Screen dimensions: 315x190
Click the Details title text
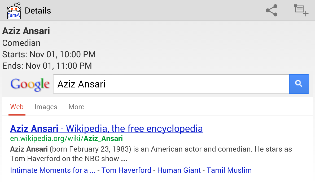(38, 11)
